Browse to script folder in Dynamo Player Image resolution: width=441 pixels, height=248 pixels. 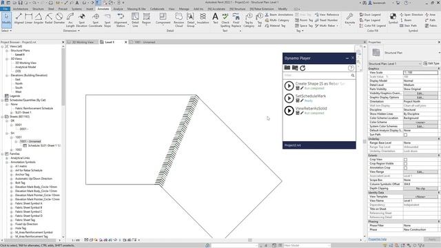(x=287, y=68)
